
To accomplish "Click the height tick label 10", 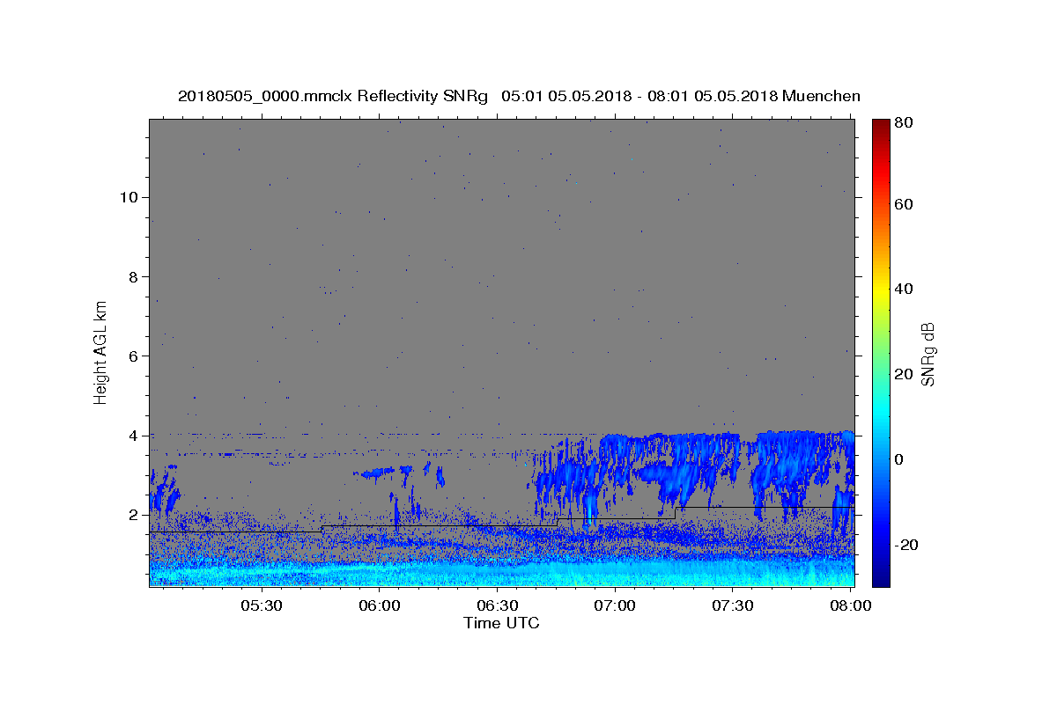I will coord(128,197).
